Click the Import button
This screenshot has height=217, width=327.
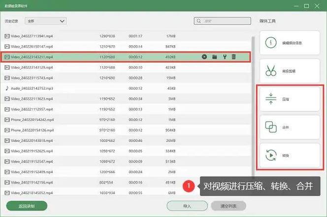point(187,206)
